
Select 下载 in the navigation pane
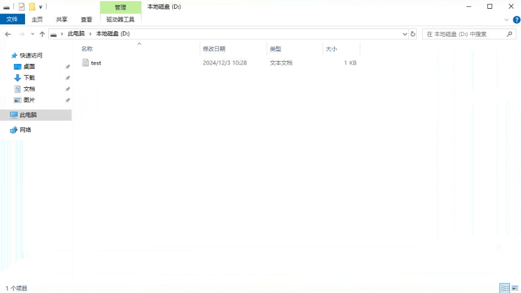[29, 78]
